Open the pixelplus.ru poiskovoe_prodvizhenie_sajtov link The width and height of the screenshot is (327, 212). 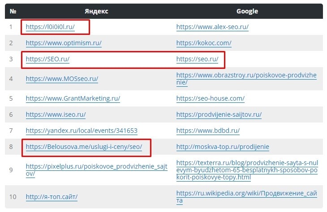(97, 170)
